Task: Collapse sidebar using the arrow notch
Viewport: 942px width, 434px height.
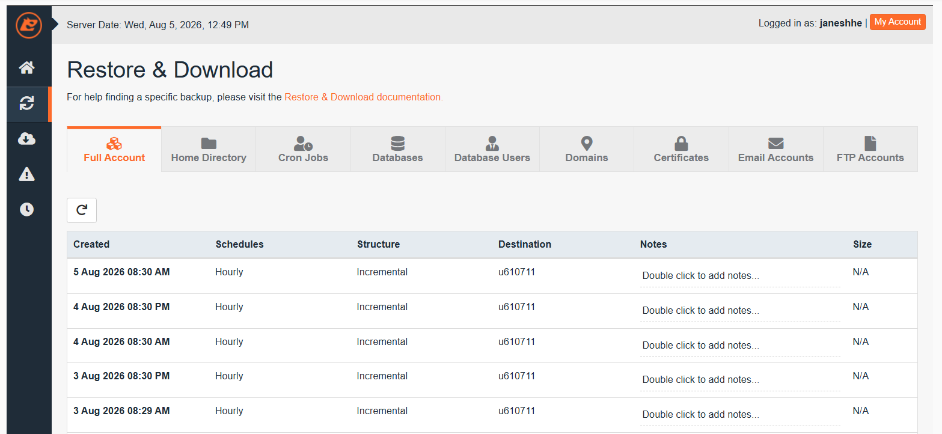Action: [x=55, y=25]
